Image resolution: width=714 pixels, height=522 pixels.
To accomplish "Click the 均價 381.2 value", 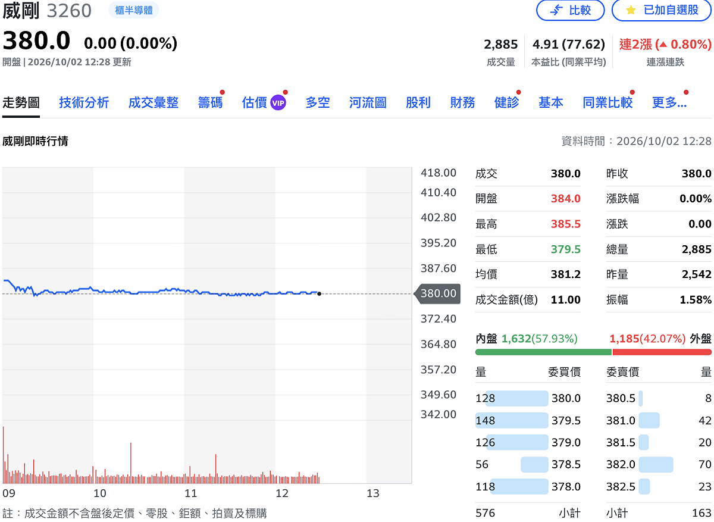I will 565,274.
